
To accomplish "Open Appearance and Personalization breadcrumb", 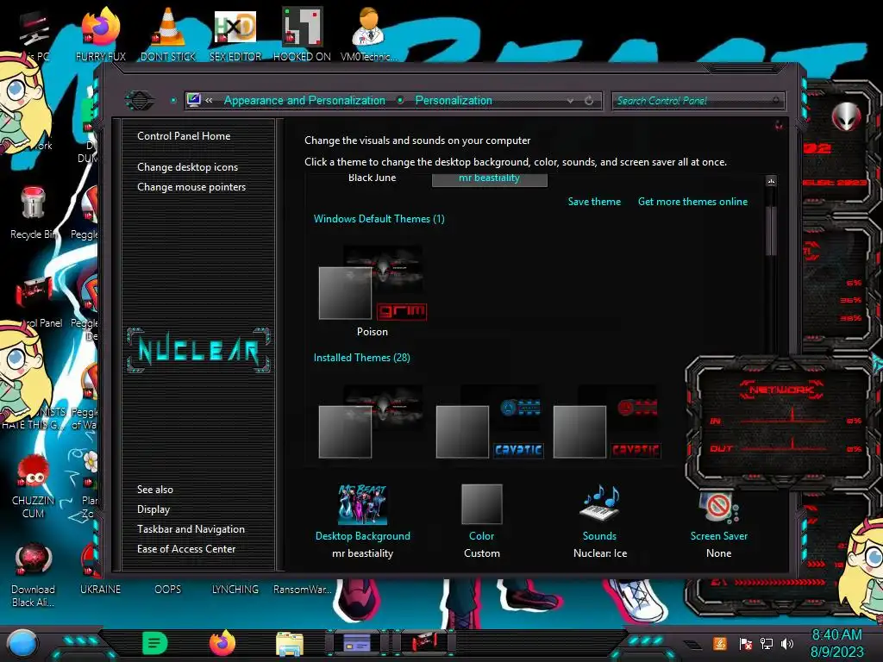I will (x=304, y=100).
